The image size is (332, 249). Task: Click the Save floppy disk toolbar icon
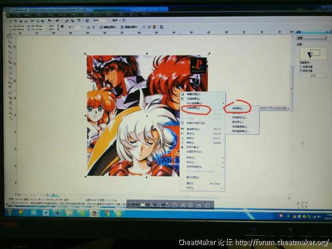coord(21,21)
